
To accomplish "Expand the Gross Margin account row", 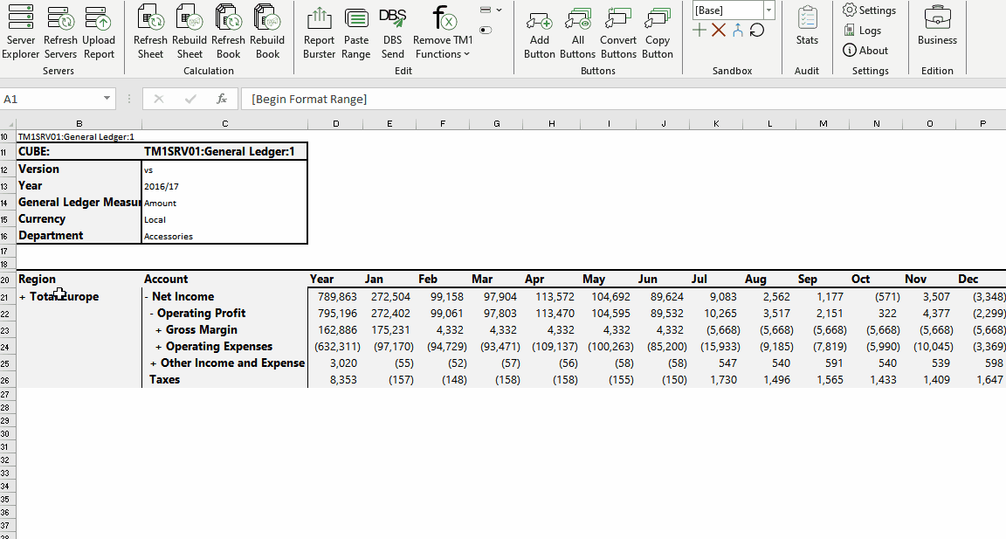I will pos(158,330).
